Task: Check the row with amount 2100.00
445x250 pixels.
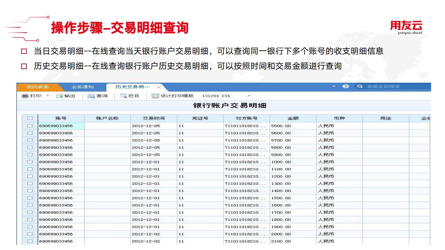Action: pyautogui.click(x=30, y=241)
